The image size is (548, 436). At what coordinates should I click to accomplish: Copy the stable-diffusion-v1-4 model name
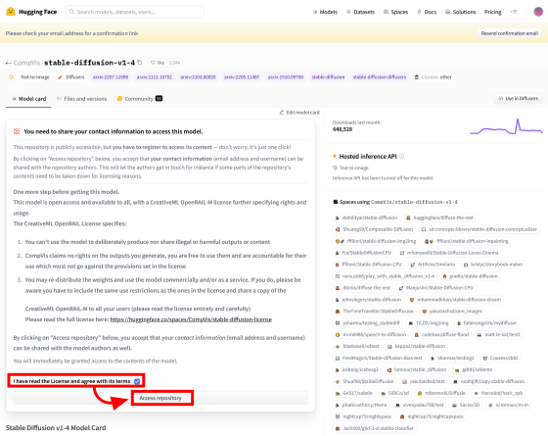click(140, 63)
